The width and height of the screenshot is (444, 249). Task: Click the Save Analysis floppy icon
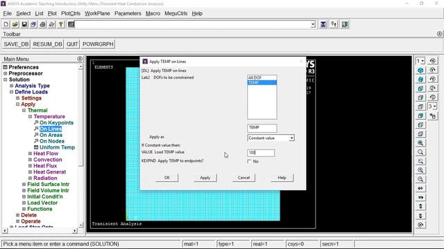point(24,25)
